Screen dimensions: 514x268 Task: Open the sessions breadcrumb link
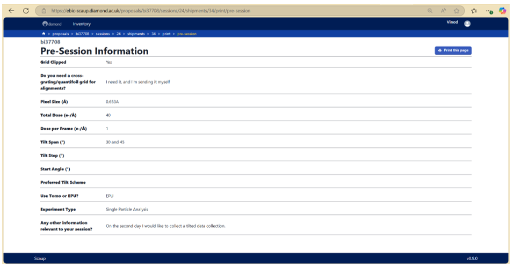tap(103, 34)
